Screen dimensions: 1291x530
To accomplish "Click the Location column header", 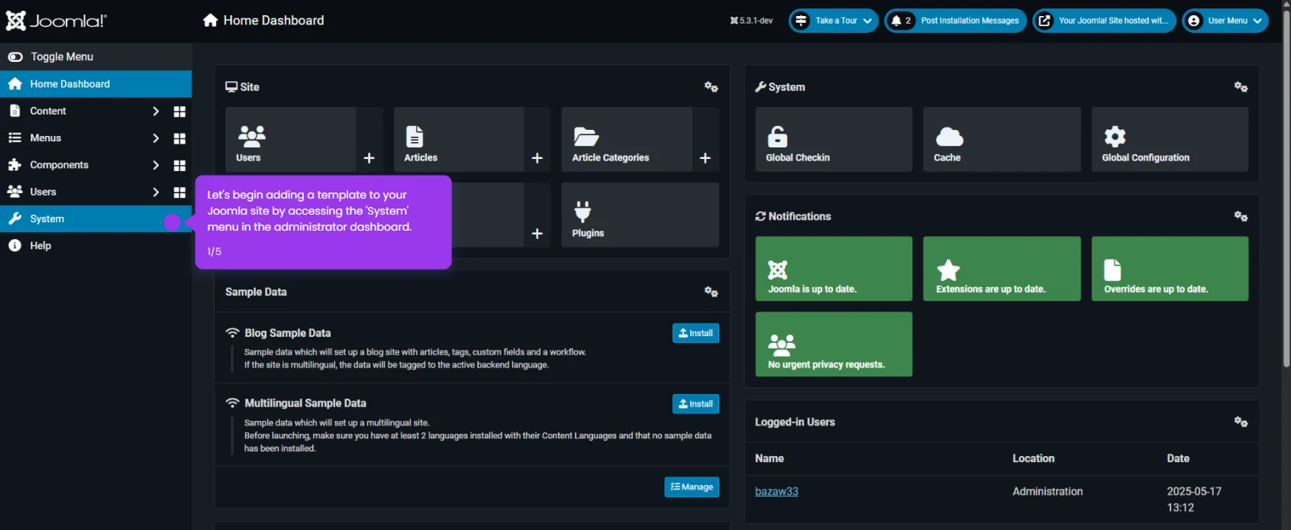I will pyautogui.click(x=1034, y=458).
